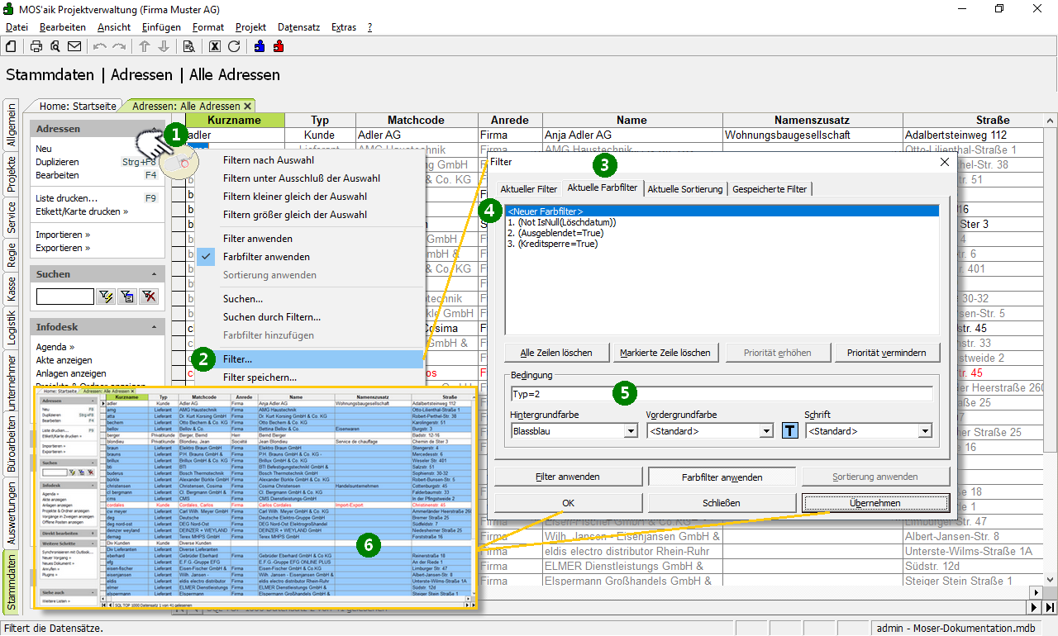1058x636 pixels.
Task: Toggle the 'Farbfilter anwenden' button in Filter dialog
Action: coord(722,477)
